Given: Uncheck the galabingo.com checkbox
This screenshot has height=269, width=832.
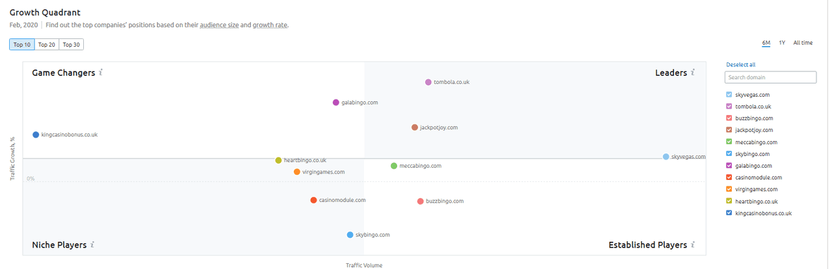Looking at the screenshot, I should point(729,166).
